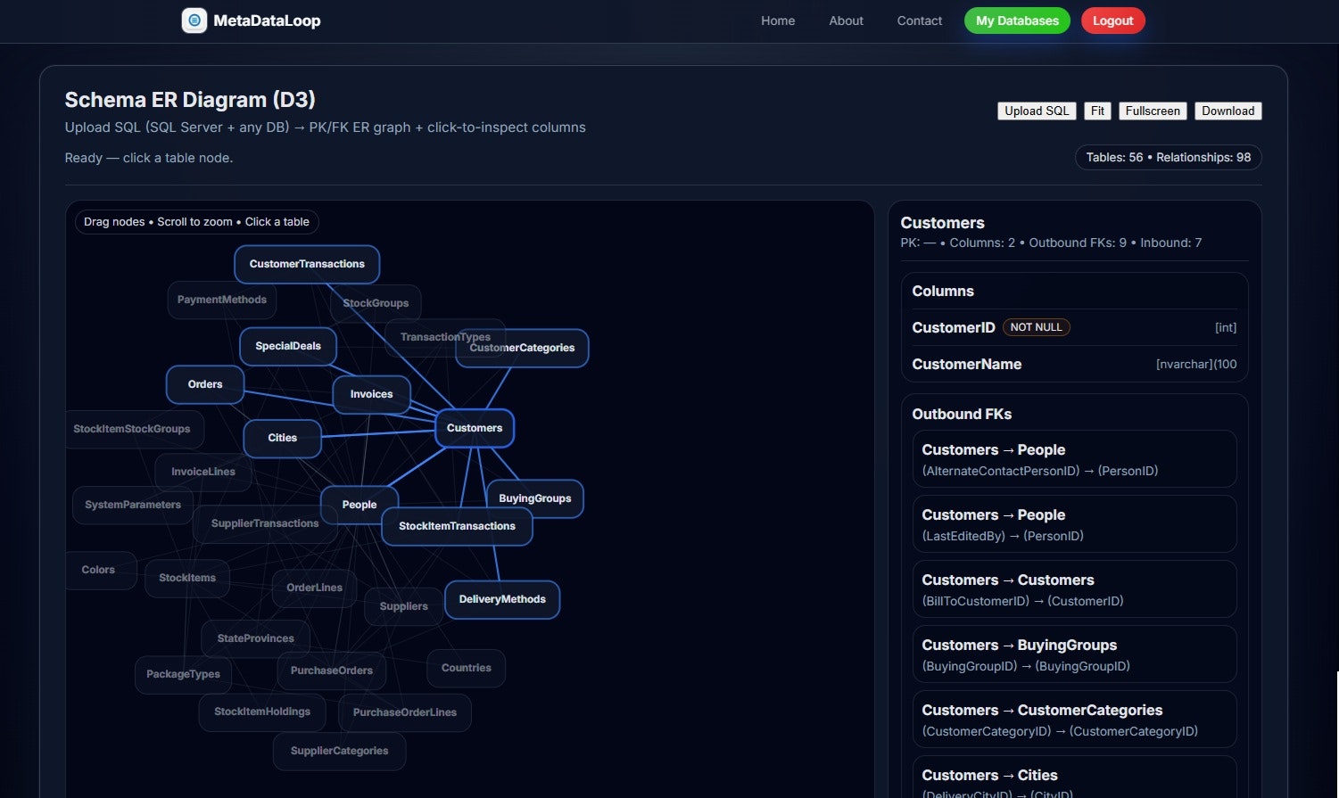
Task: Click the Outbound FKs section heading
Action: point(962,414)
